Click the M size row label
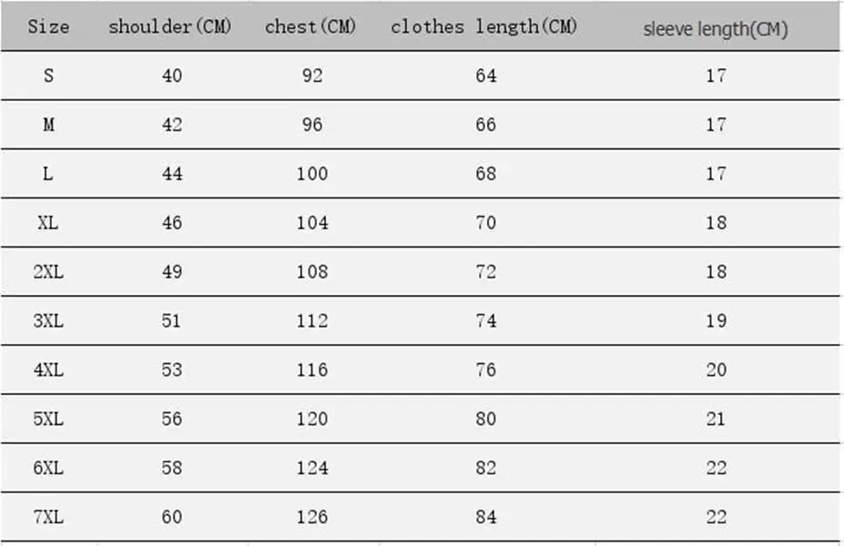Viewport: 844px width, 546px height. pos(48,125)
